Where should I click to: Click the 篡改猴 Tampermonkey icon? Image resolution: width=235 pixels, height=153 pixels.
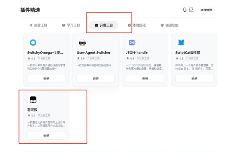tap(33, 99)
